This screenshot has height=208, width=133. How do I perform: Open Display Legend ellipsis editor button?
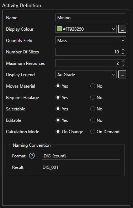tap(122, 74)
